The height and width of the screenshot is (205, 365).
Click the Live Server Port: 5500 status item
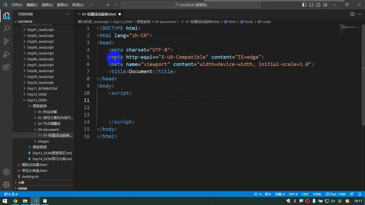pyautogui.click(x=336, y=194)
